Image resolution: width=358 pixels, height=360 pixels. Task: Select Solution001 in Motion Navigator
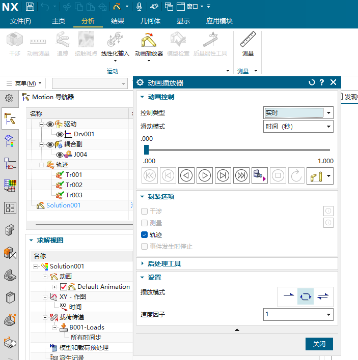point(64,205)
